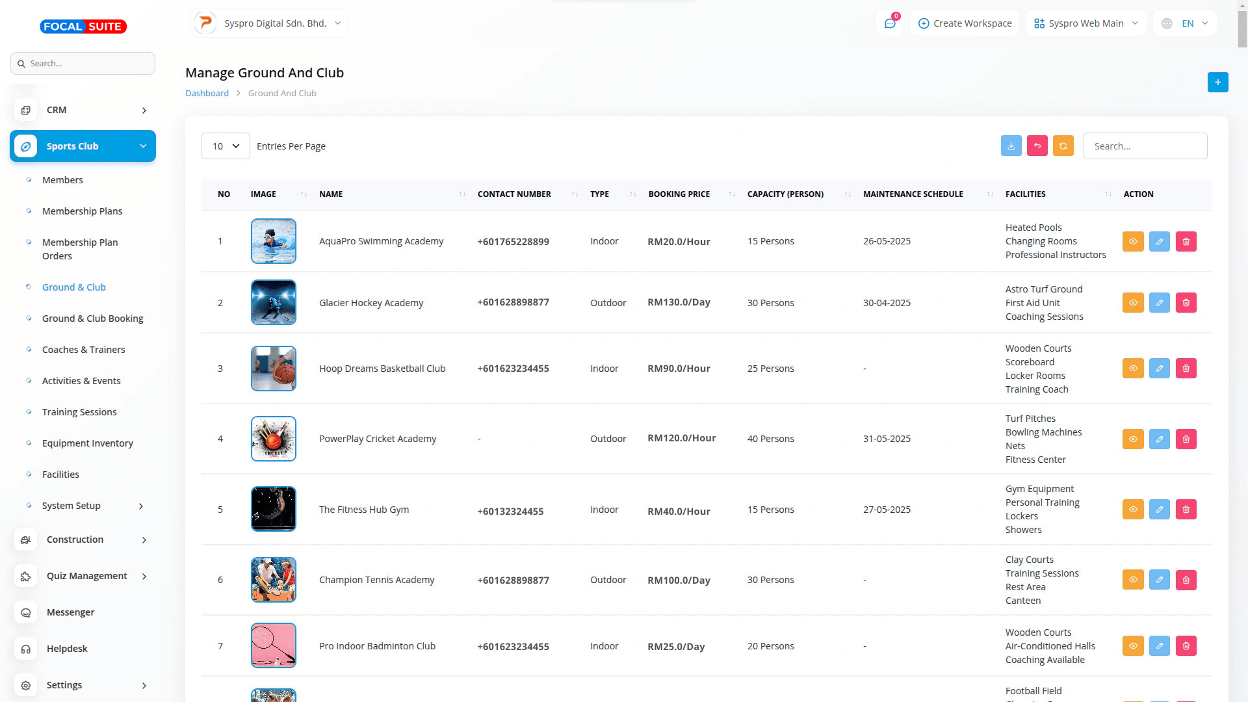Screen dimensions: 1248x702
Task: Edit the PowerPlay Cricket Academy record
Action: pos(1159,439)
